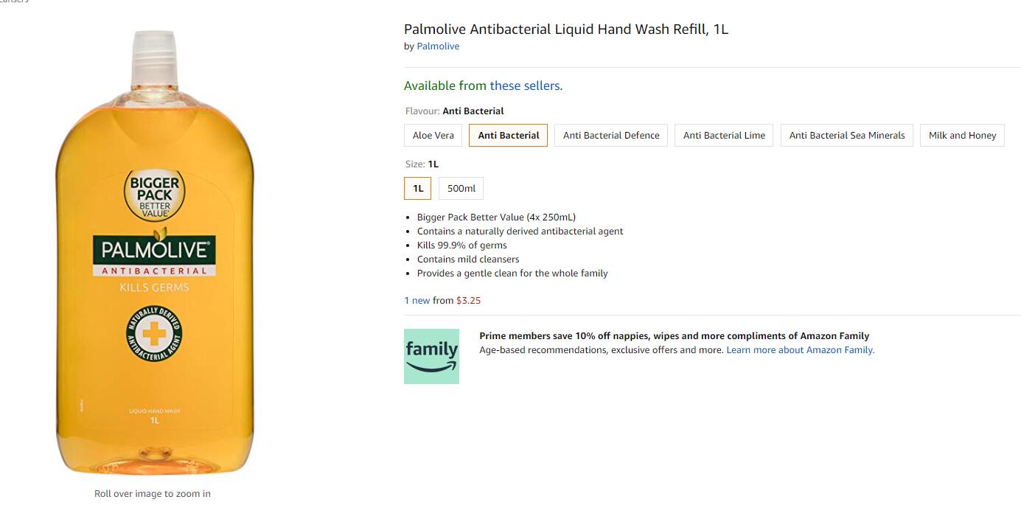Click the Palmolive logo on bottle label
This screenshot has width=1021, height=505.
[x=154, y=251]
